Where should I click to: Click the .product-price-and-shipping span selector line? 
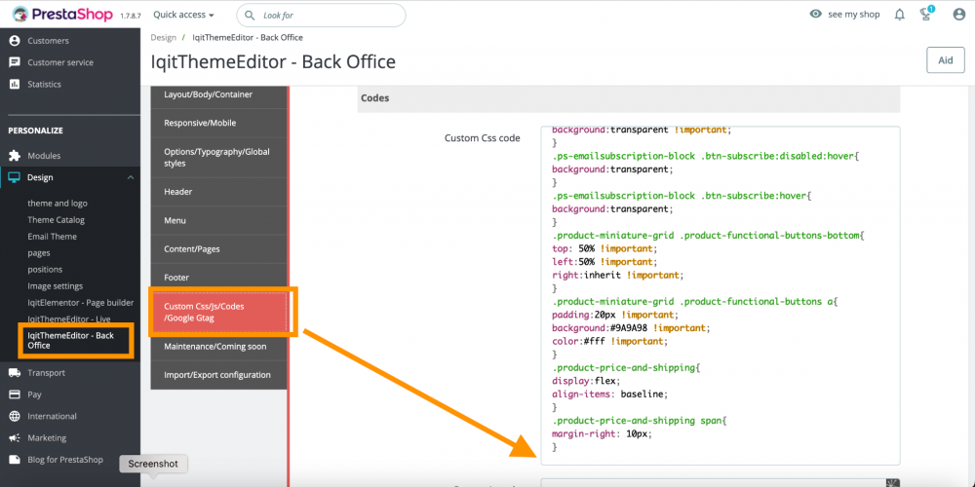click(x=640, y=421)
